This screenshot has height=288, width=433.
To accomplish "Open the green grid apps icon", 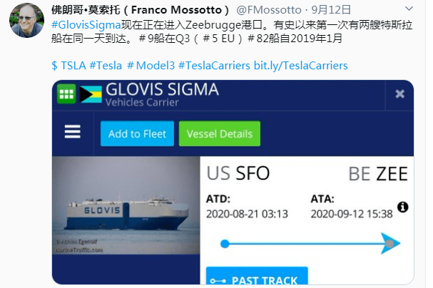I will (x=66, y=94).
